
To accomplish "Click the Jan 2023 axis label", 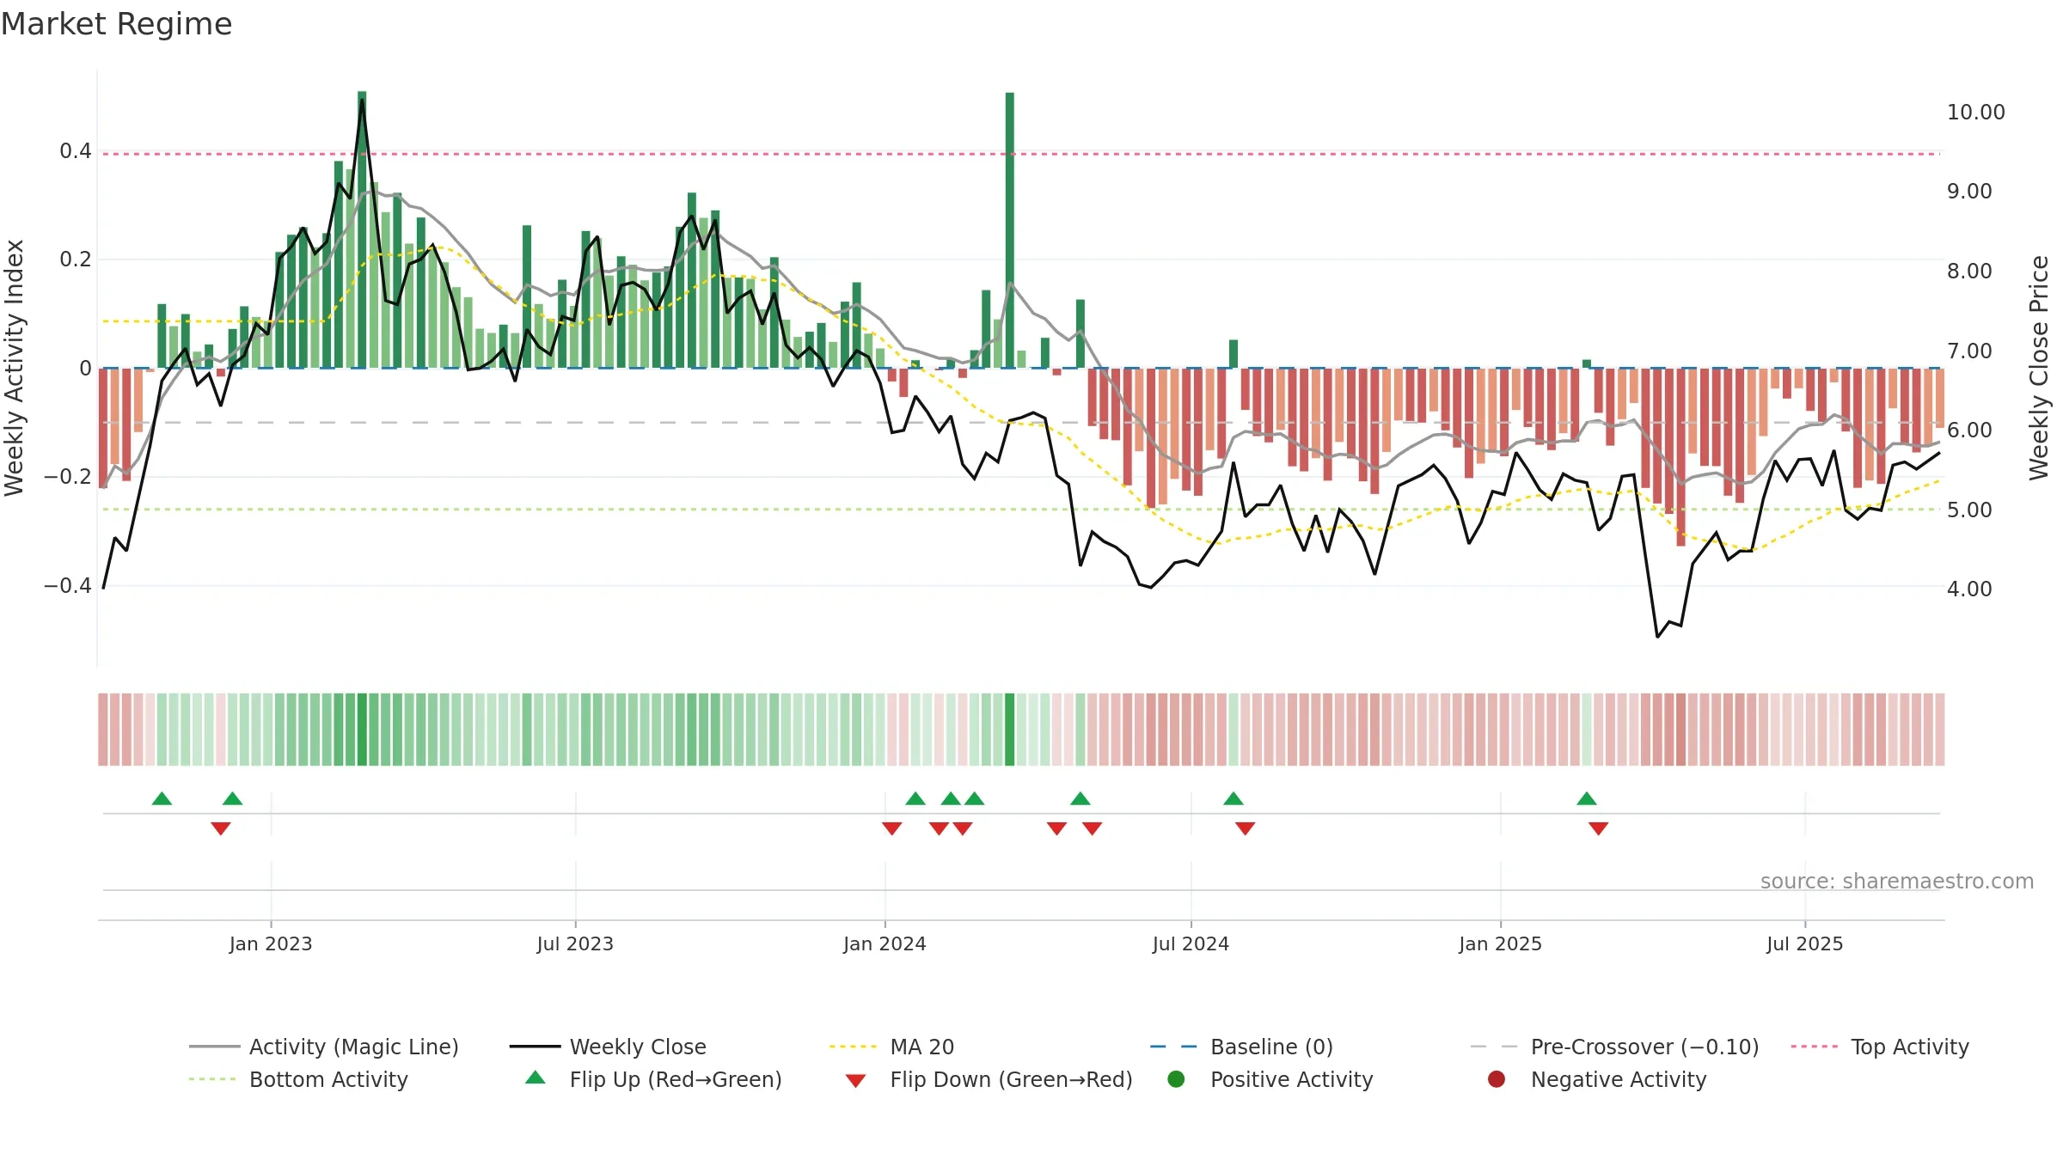I will click(x=271, y=944).
